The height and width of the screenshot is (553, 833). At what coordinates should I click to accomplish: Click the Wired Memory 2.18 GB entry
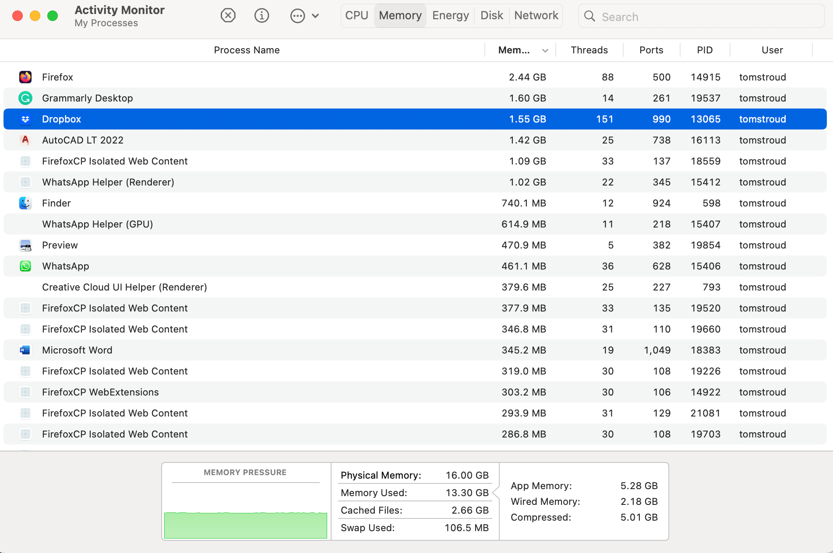pos(584,501)
